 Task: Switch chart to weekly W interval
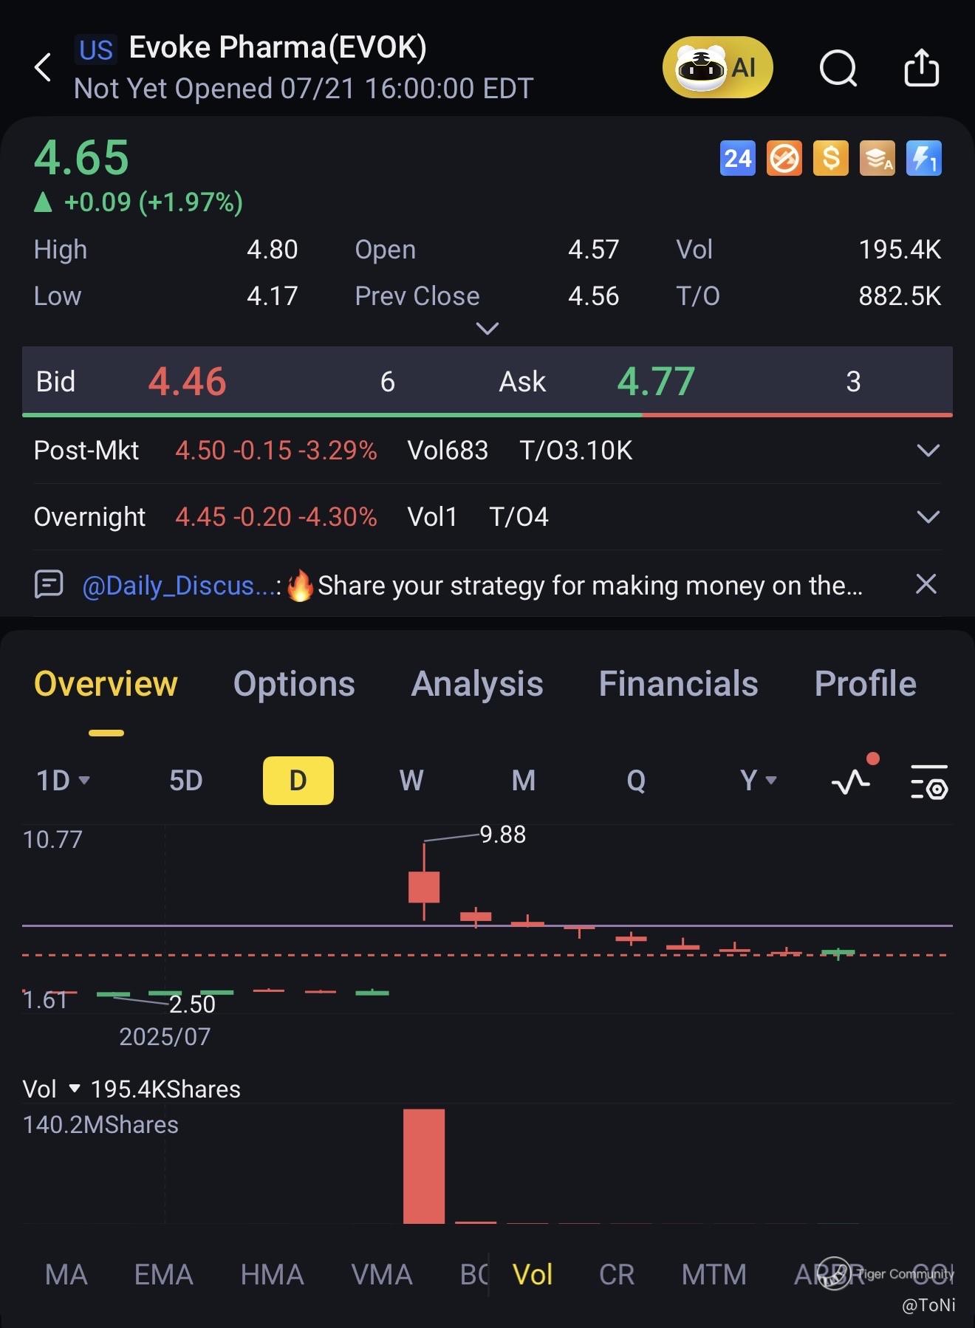tap(411, 781)
